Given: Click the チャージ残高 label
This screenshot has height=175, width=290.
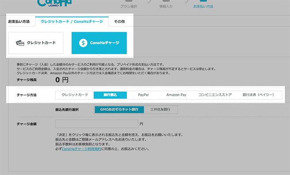Looking at the screenshot, I should (x=26, y=80).
